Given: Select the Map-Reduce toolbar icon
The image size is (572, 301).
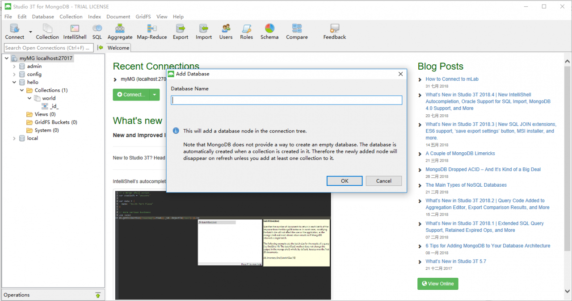Looking at the screenshot, I should (x=151, y=31).
